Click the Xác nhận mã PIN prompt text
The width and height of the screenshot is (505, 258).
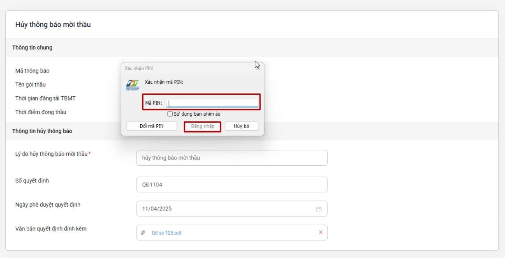coord(164,82)
